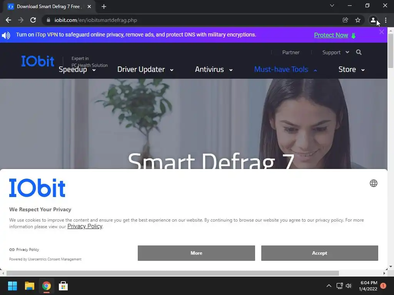The width and height of the screenshot is (394, 295).
Task: Open the Windows Start menu
Action: pyautogui.click(x=12, y=286)
